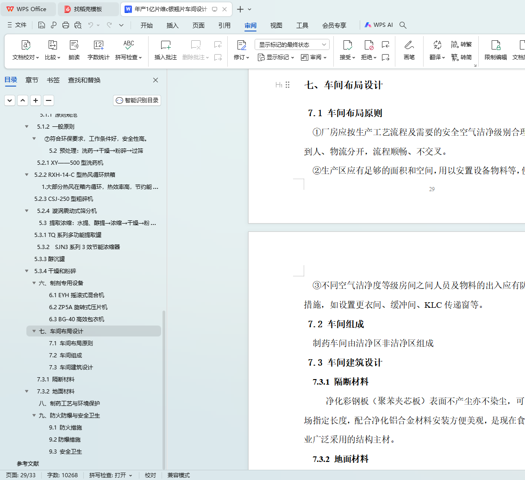This screenshot has width=525, height=480.
Task: Collapse the 七、车间布局设计 outline node
Action: coord(34,331)
